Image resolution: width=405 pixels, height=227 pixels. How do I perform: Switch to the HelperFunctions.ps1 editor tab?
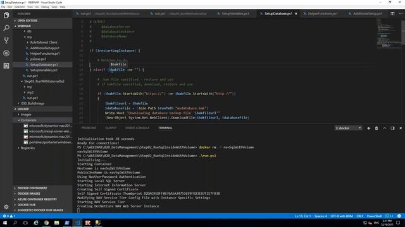(322, 14)
